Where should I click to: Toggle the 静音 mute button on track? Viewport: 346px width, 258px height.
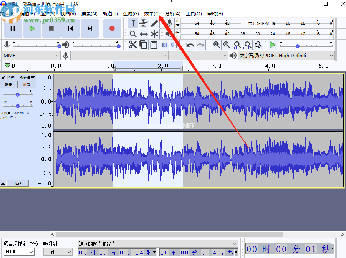click(8, 85)
